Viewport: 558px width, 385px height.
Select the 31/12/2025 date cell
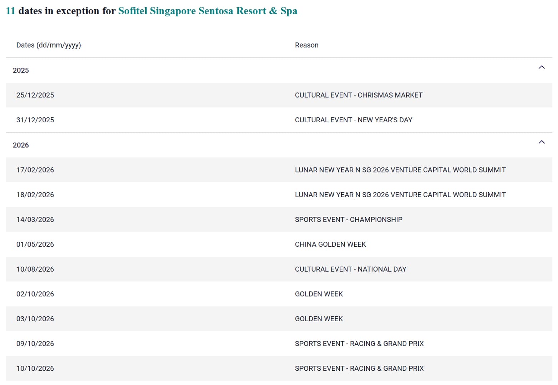coord(35,120)
